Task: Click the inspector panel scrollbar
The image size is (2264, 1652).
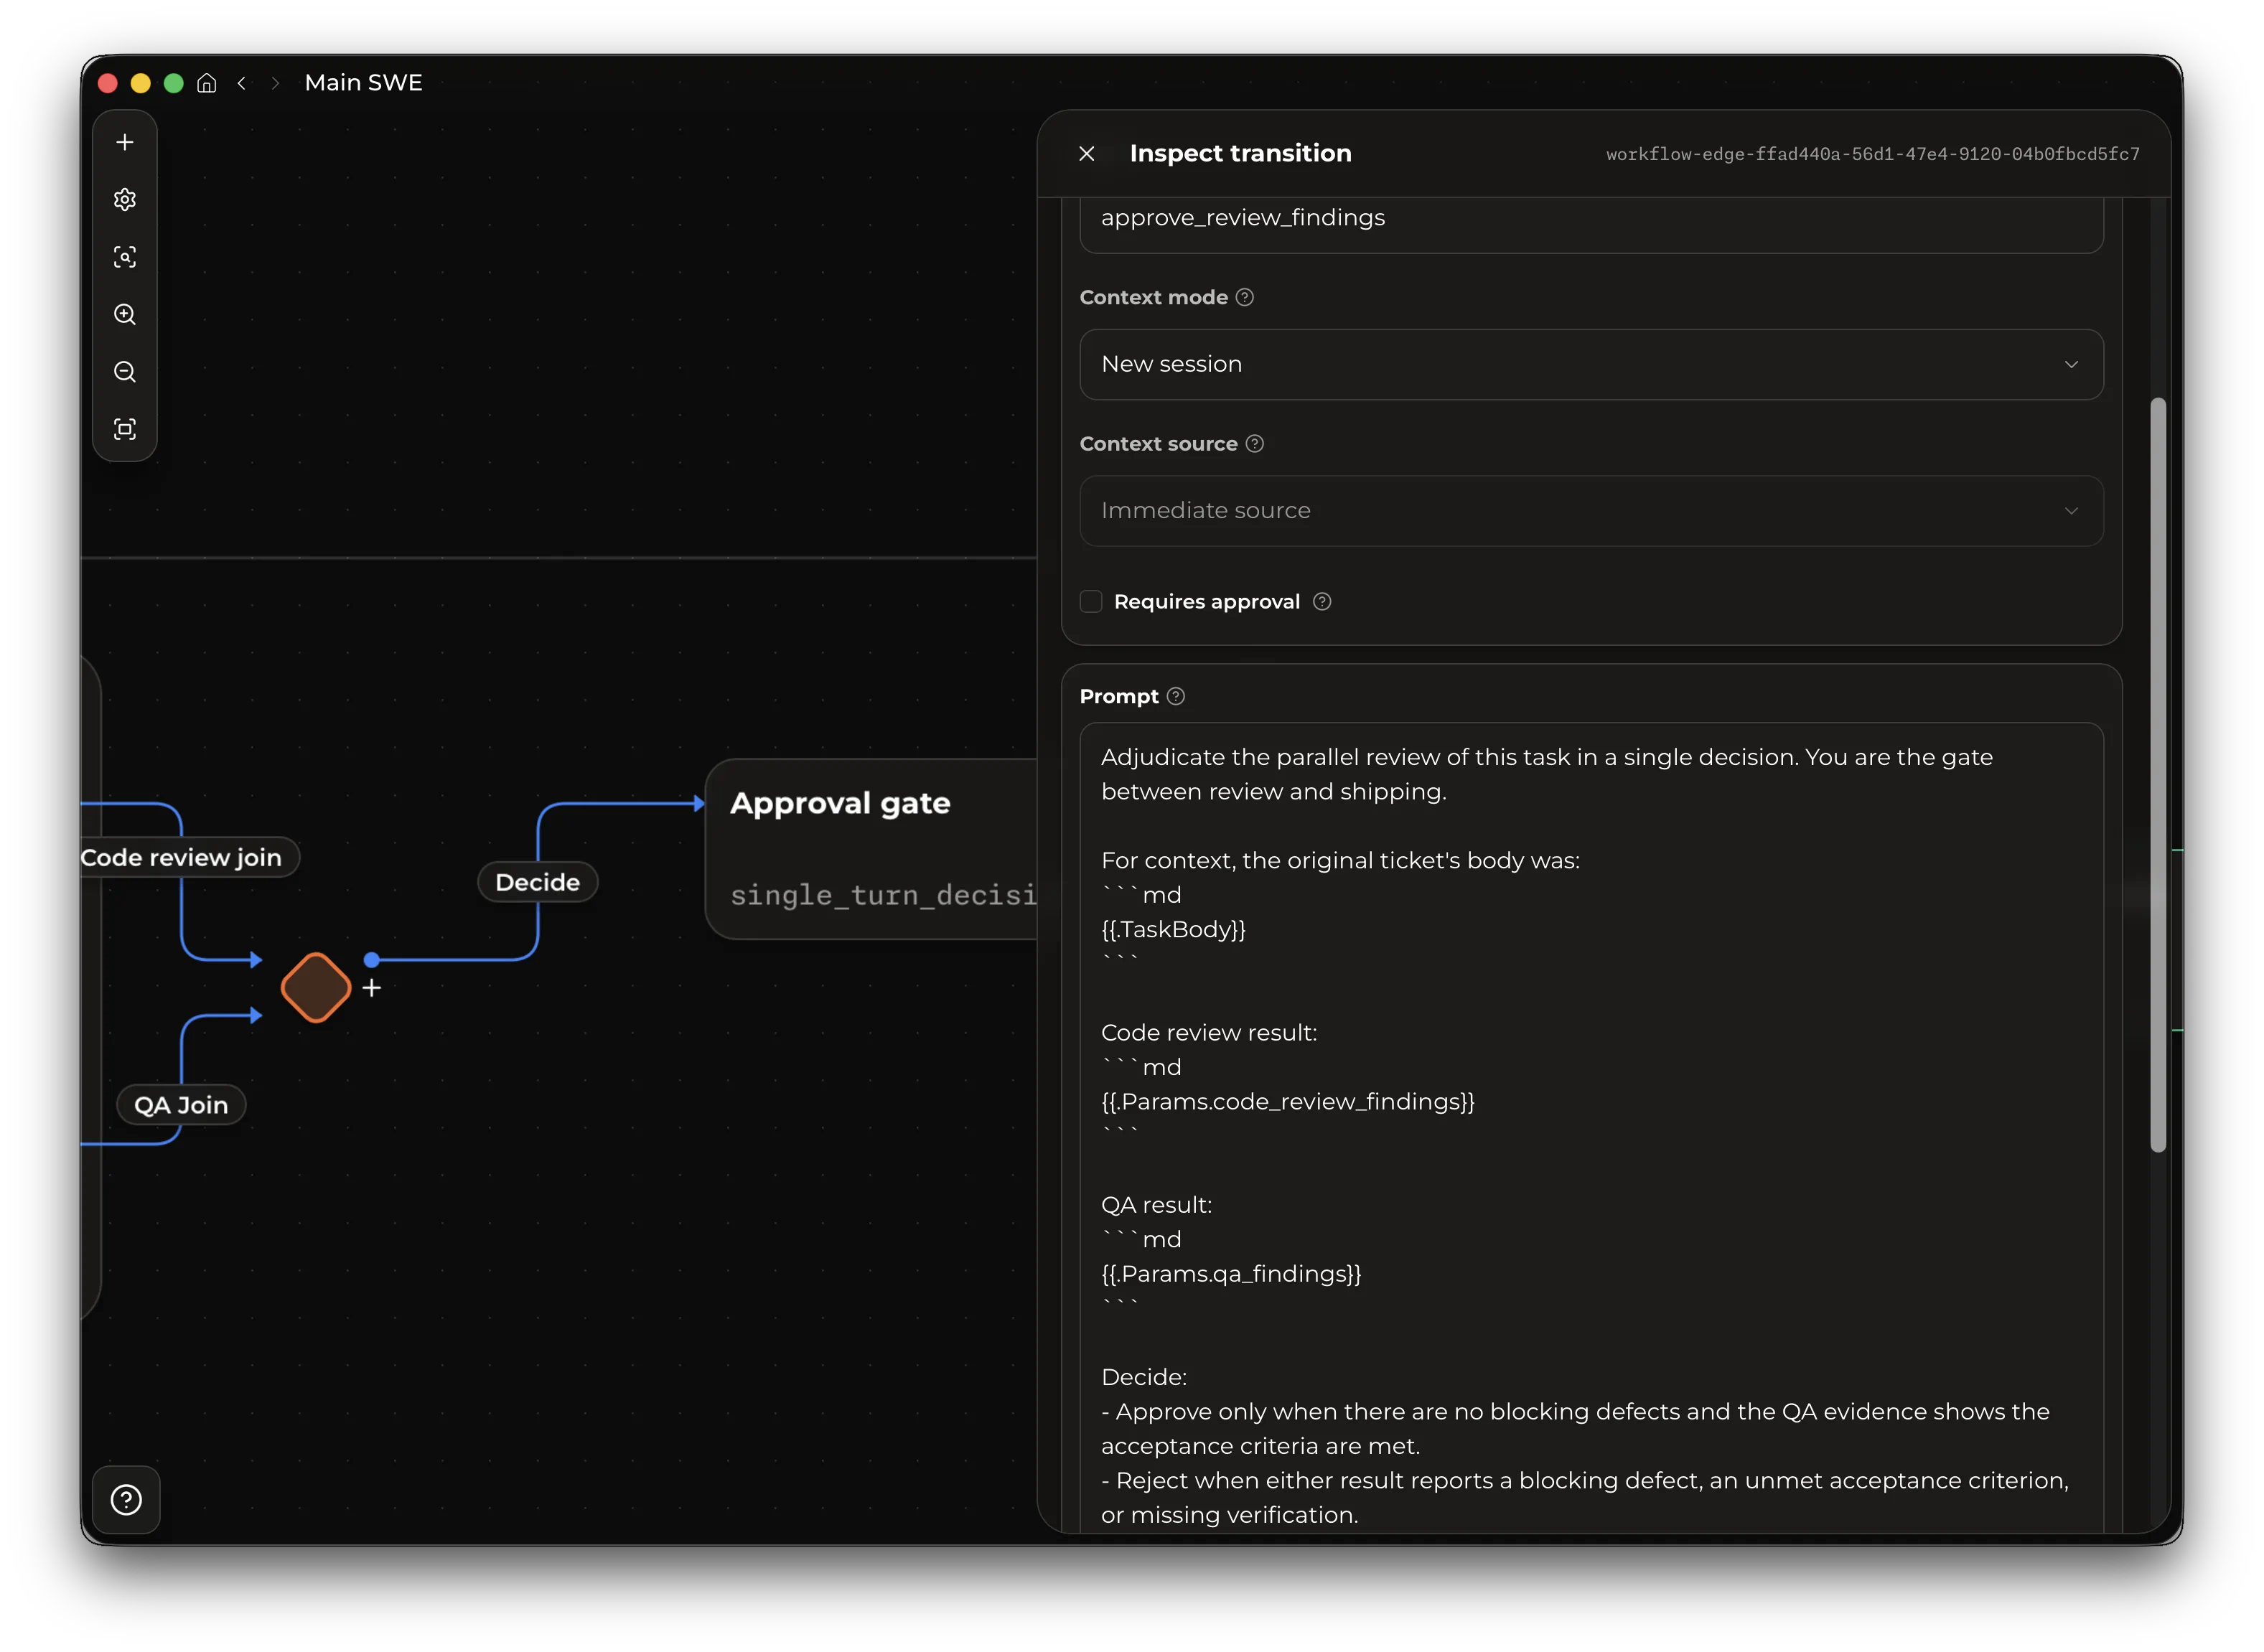Action: 2158,775
